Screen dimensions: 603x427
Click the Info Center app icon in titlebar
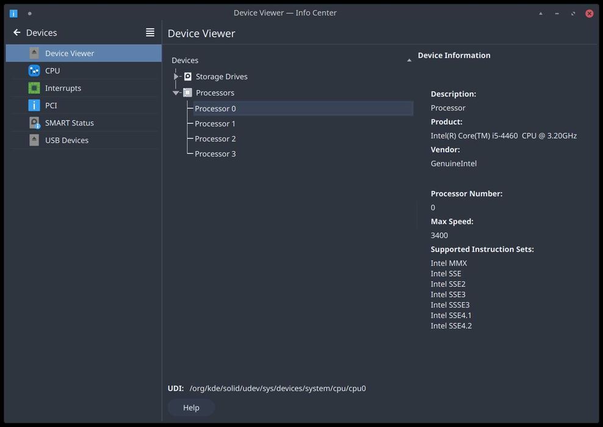[x=13, y=13]
